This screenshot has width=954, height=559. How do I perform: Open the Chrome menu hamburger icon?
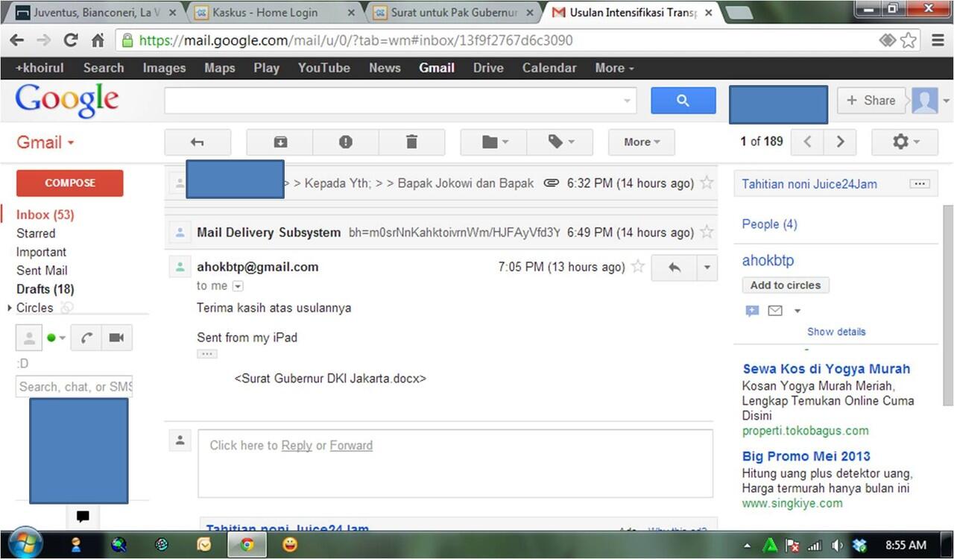pyautogui.click(x=938, y=40)
